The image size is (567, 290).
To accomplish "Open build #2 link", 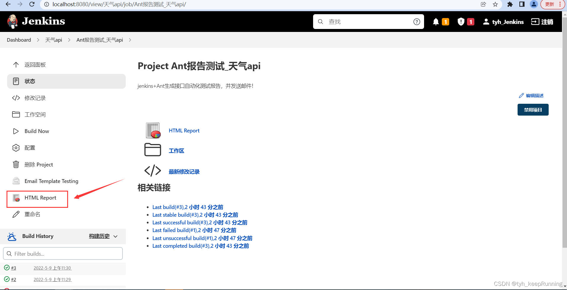I will tap(14, 279).
